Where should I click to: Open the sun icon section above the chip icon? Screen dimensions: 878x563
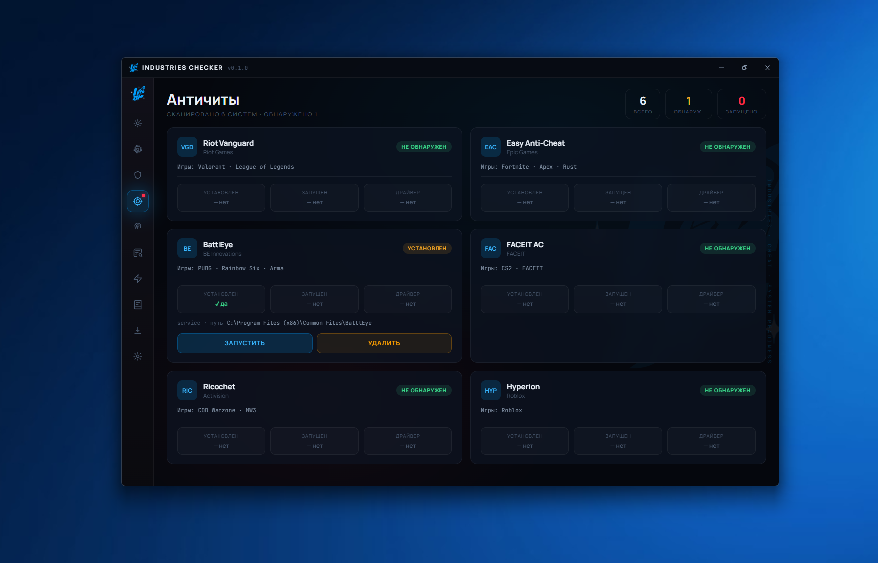tap(138, 123)
